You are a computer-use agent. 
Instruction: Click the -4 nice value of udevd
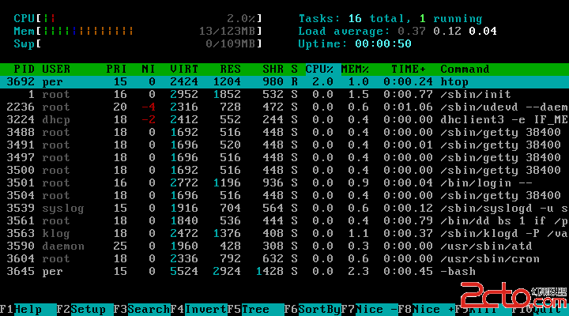[x=149, y=107]
